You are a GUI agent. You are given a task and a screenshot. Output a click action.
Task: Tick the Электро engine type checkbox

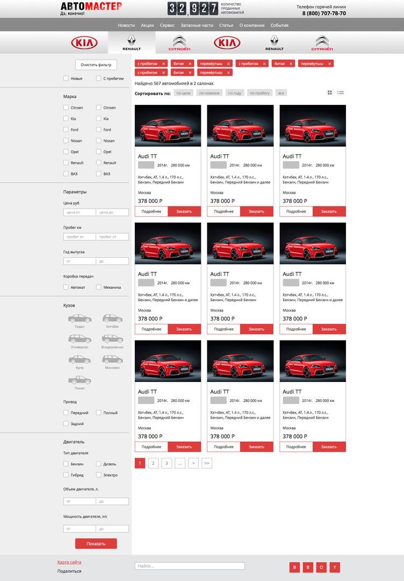(98, 474)
